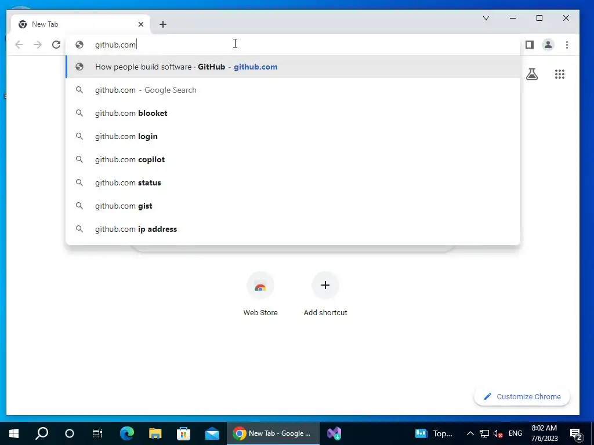Open network status tray icon
The height and width of the screenshot is (445, 594).
click(x=484, y=433)
